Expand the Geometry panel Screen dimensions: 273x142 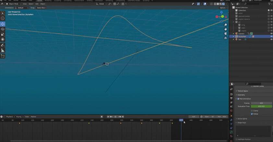click(241, 95)
